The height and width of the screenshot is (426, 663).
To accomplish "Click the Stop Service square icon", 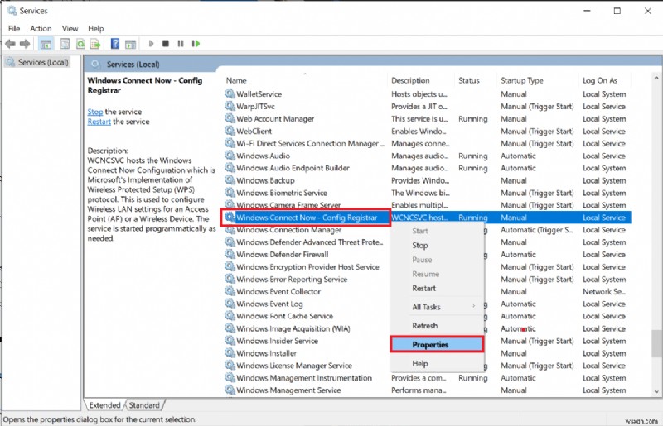I will coord(166,44).
